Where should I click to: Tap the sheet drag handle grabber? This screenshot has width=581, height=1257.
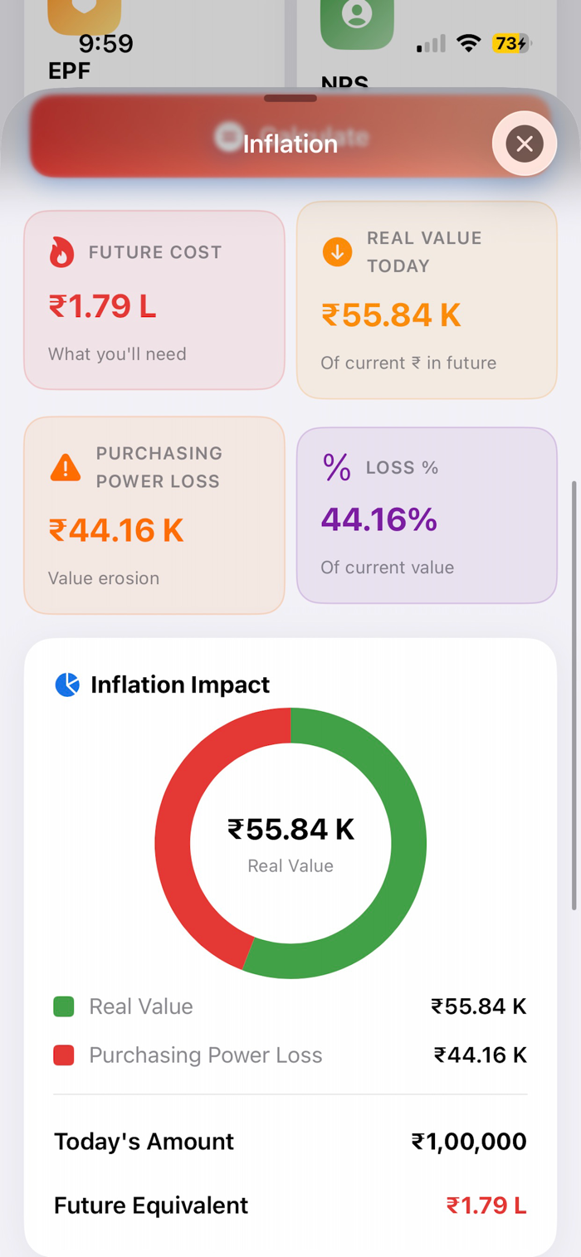pos(290,99)
